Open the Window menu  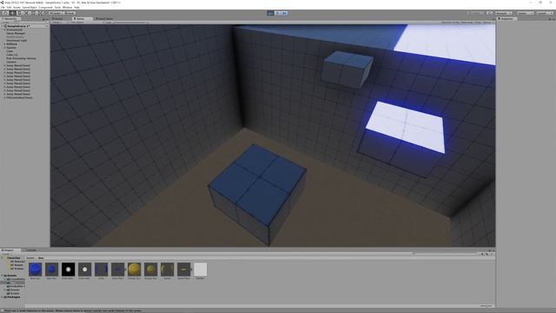coord(67,7)
